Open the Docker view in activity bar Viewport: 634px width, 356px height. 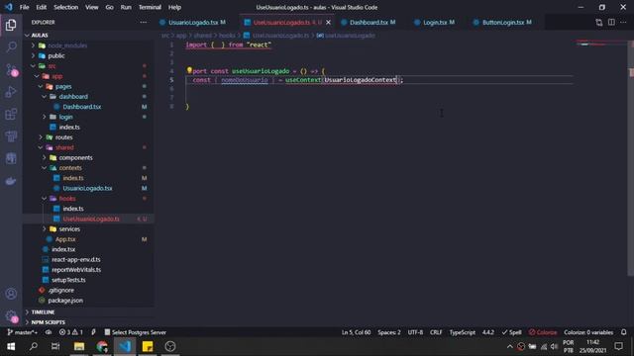click(x=11, y=181)
